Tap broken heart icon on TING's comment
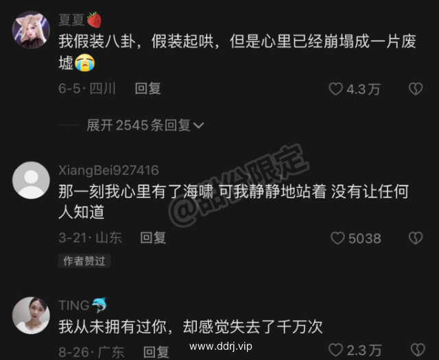The height and width of the screenshot is (360, 439). tap(418, 350)
